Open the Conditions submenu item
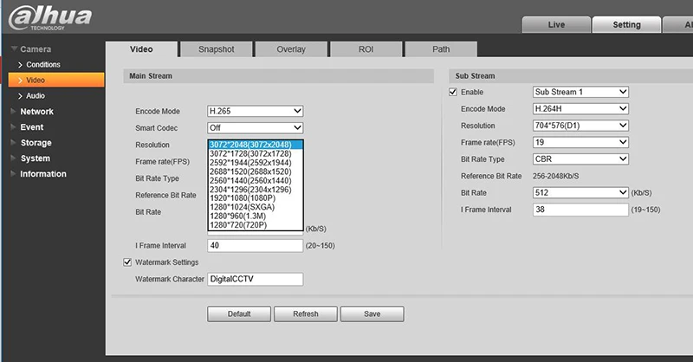Screen dimensions: 693x362 coord(42,65)
